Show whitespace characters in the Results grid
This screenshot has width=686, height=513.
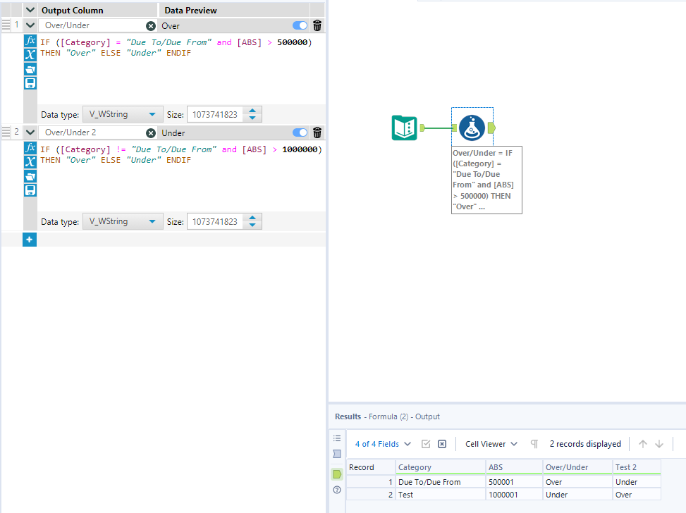pyautogui.click(x=534, y=443)
